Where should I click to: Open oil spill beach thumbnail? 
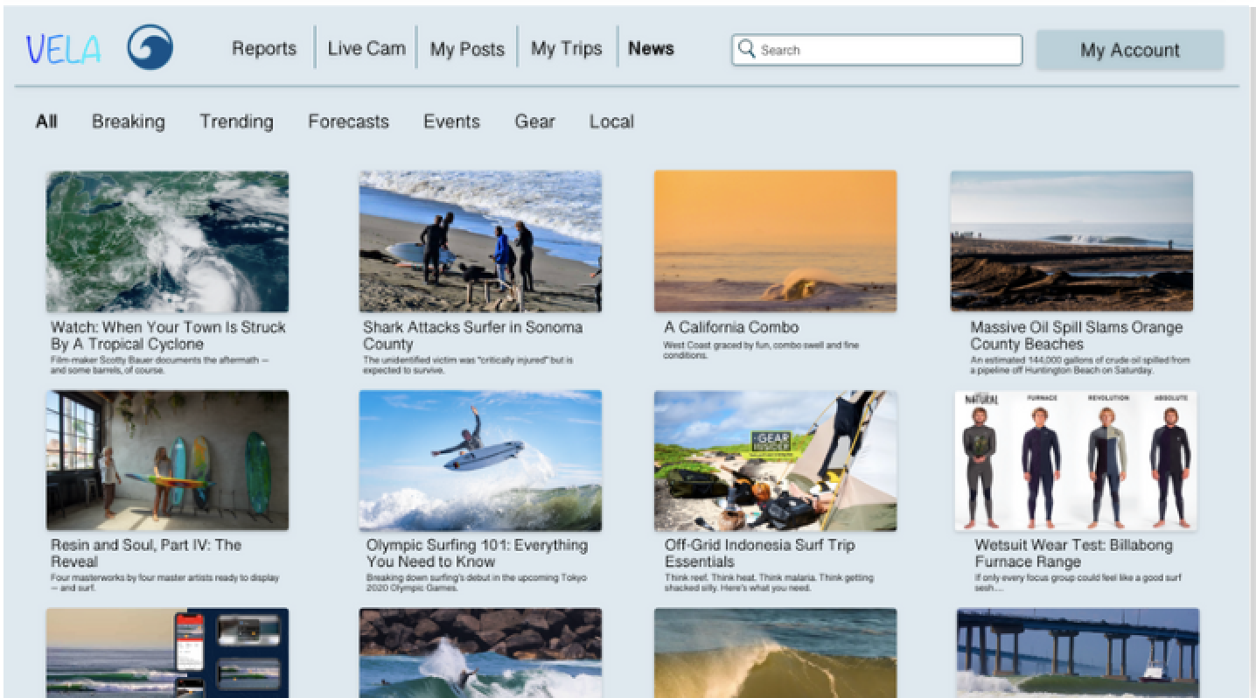1071,241
